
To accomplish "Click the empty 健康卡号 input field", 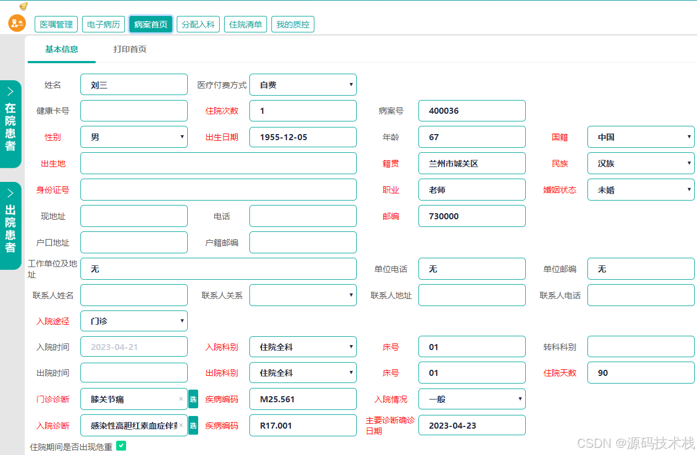I will (x=134, y=110).
